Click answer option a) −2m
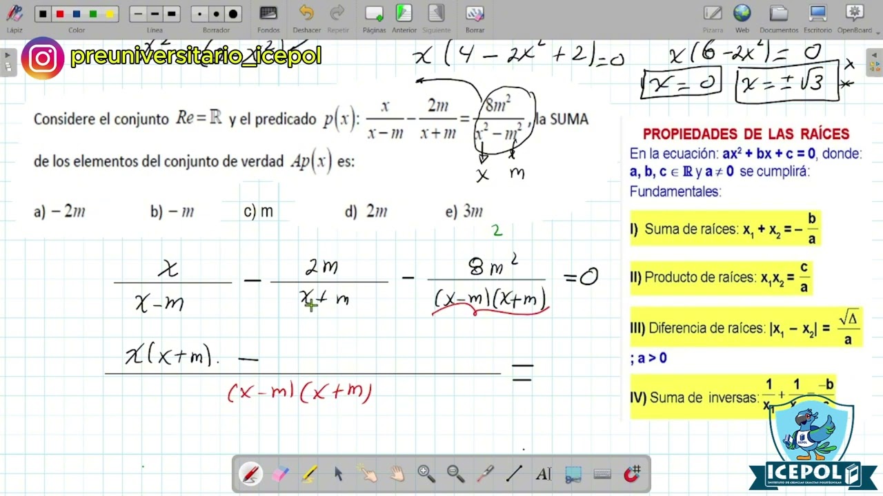Image resolution: width=883 pixels, height=496 pixels. click(x=59, y=212)
